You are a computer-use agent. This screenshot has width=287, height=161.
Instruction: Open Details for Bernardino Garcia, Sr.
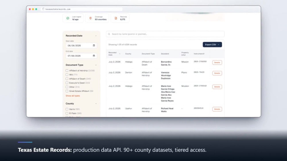tap(217, 63)
